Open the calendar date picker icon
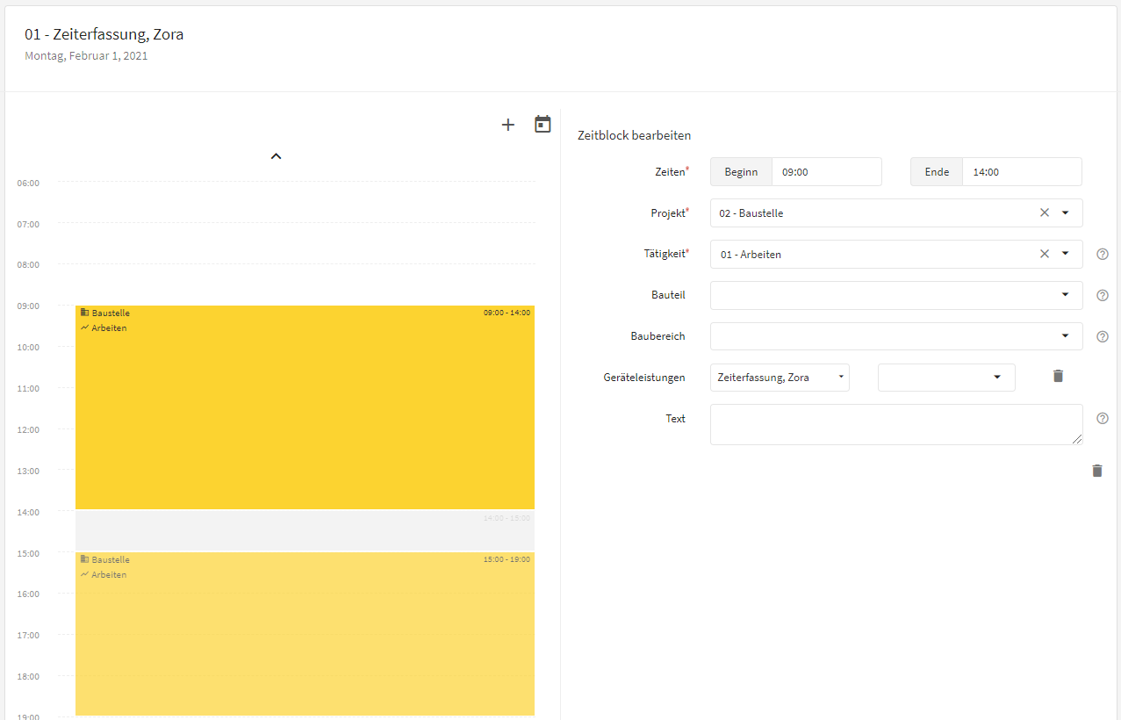 [x=543, y=124]
